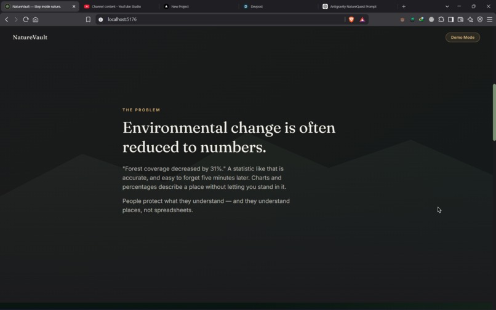Click the browser forward arrow
496x310 pixels.
tap(16, 20)
